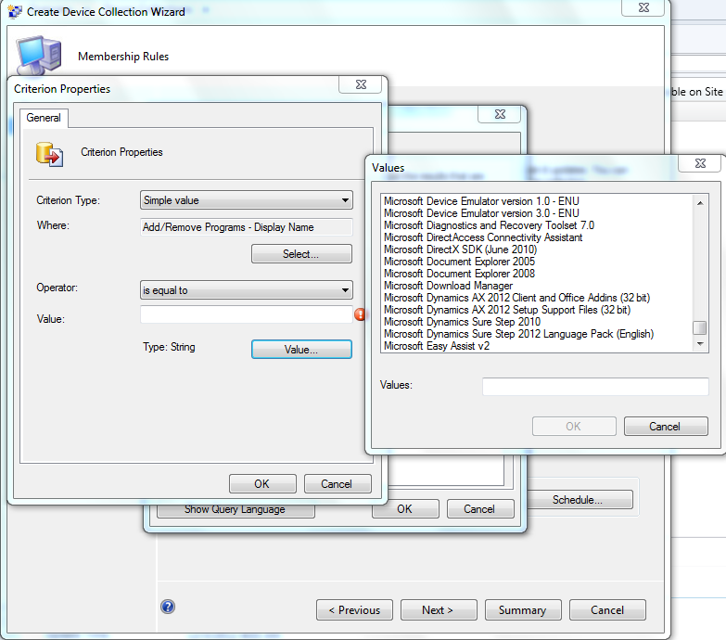Select 'Microsoft Dynamics Sure Step 2012 Language Pack (English)'
This screenshot has height=640, width=726.
click(518, 333)
